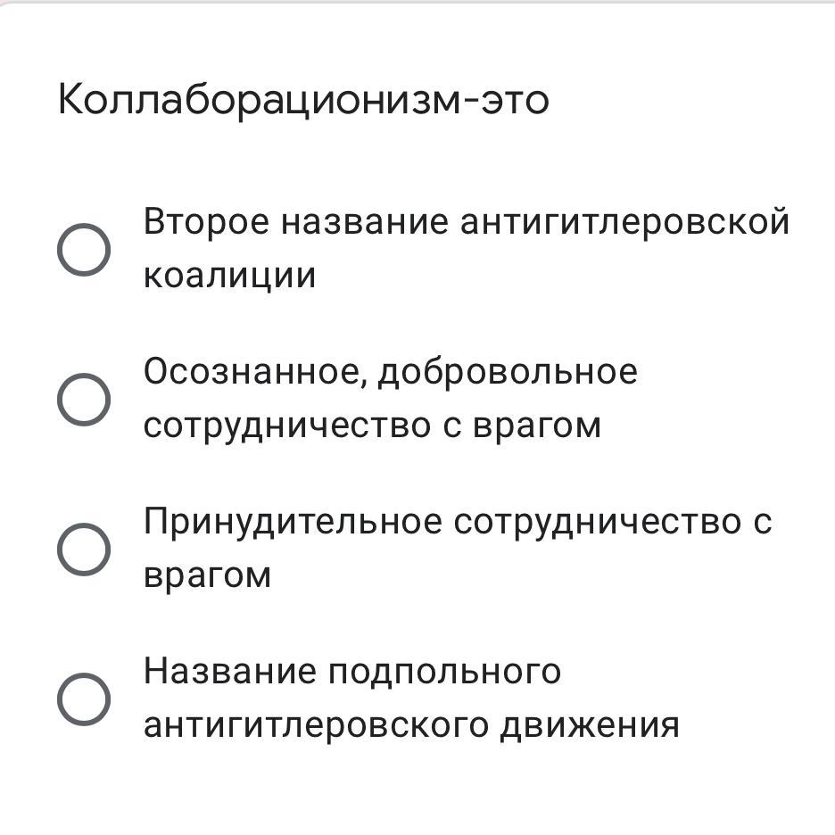Select the option text 'Осознанное, добровольное'
The image size is (835, 835).
(391, 372)
